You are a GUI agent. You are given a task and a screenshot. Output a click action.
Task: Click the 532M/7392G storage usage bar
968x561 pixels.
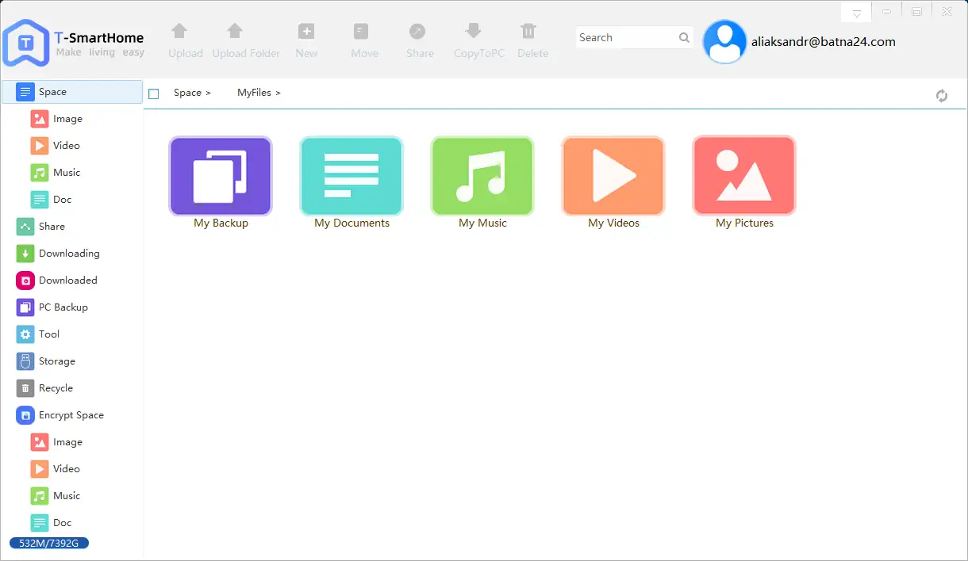pos(49,544)
